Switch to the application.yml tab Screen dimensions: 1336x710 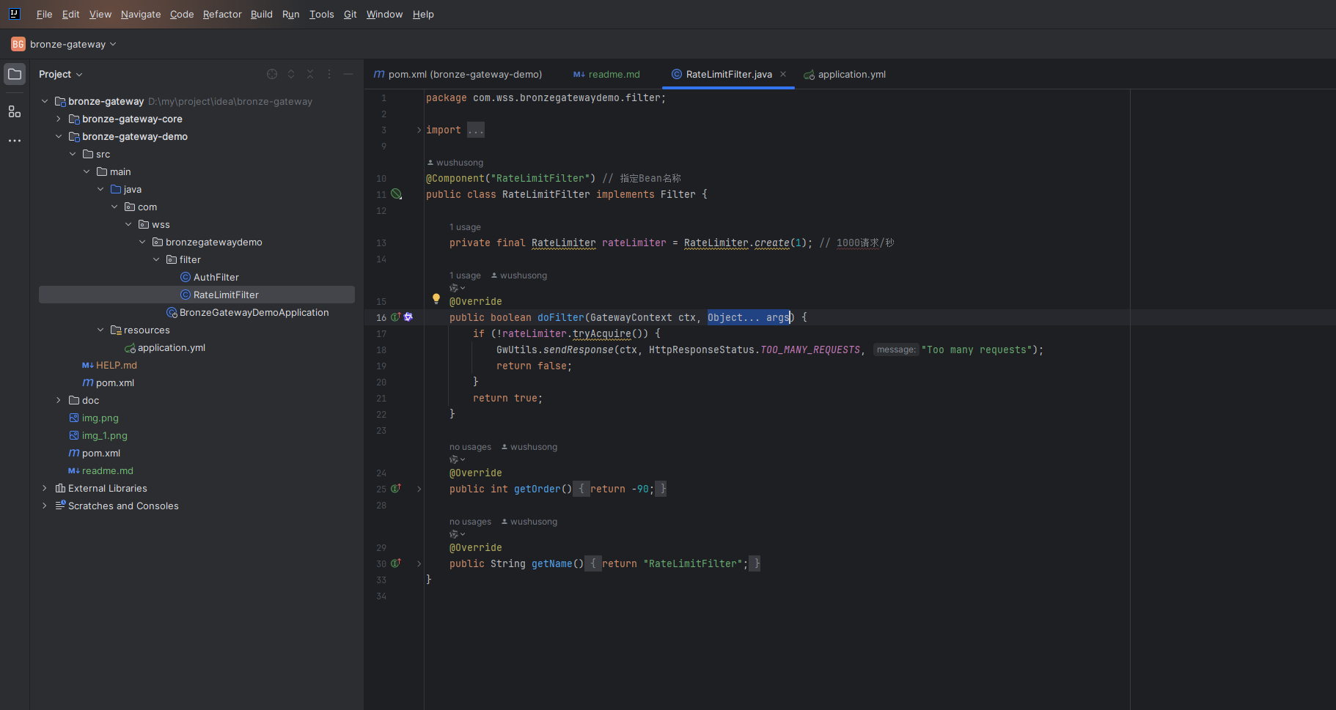[851, 74]
